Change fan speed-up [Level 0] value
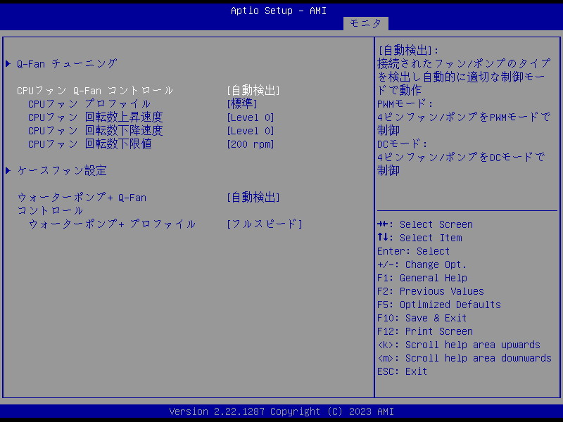 (x=251, y=117)
